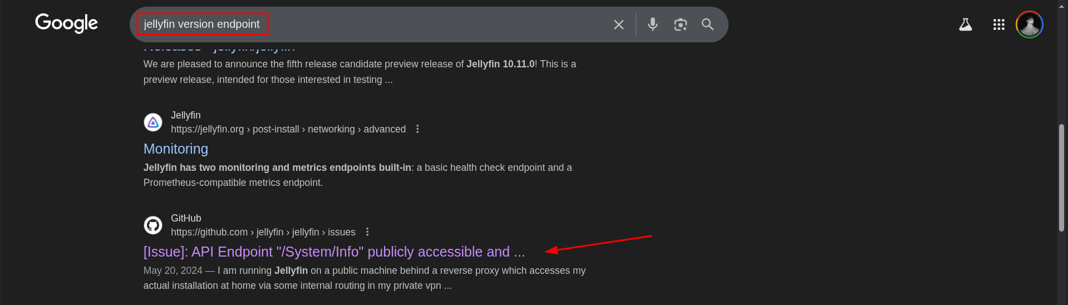This screenshot has width=1068, height=305.
Task: Start voice search with microphone icon
Action: point(653,24)
